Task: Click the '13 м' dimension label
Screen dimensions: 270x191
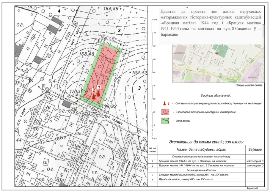Action: tap(114, 40)
